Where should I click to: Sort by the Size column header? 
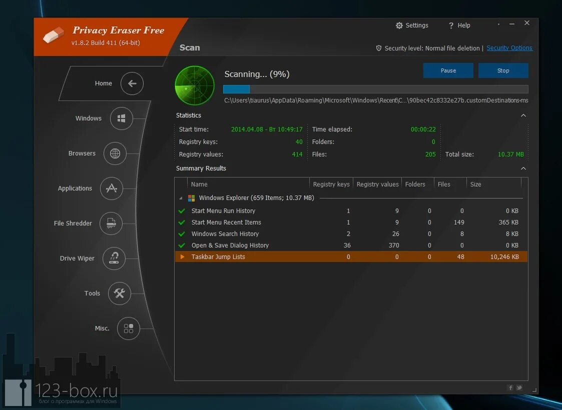click(x=494, y=184)
